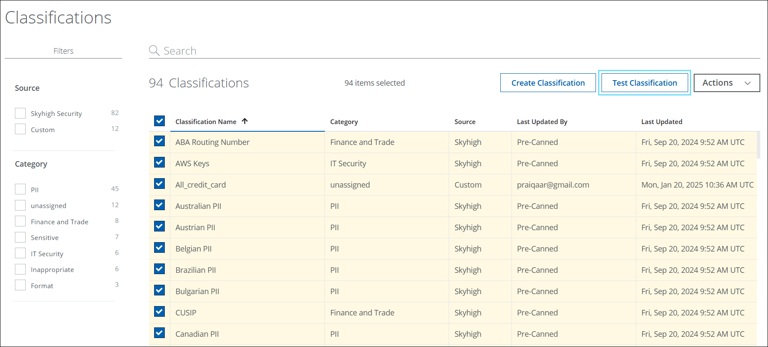The image size is (768, 347).
Task: Enable the Custom source filter
Action: pos(20,129)
